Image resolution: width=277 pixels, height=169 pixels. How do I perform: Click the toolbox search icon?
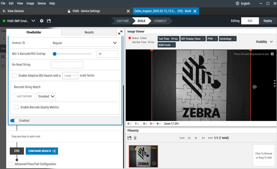3,39
